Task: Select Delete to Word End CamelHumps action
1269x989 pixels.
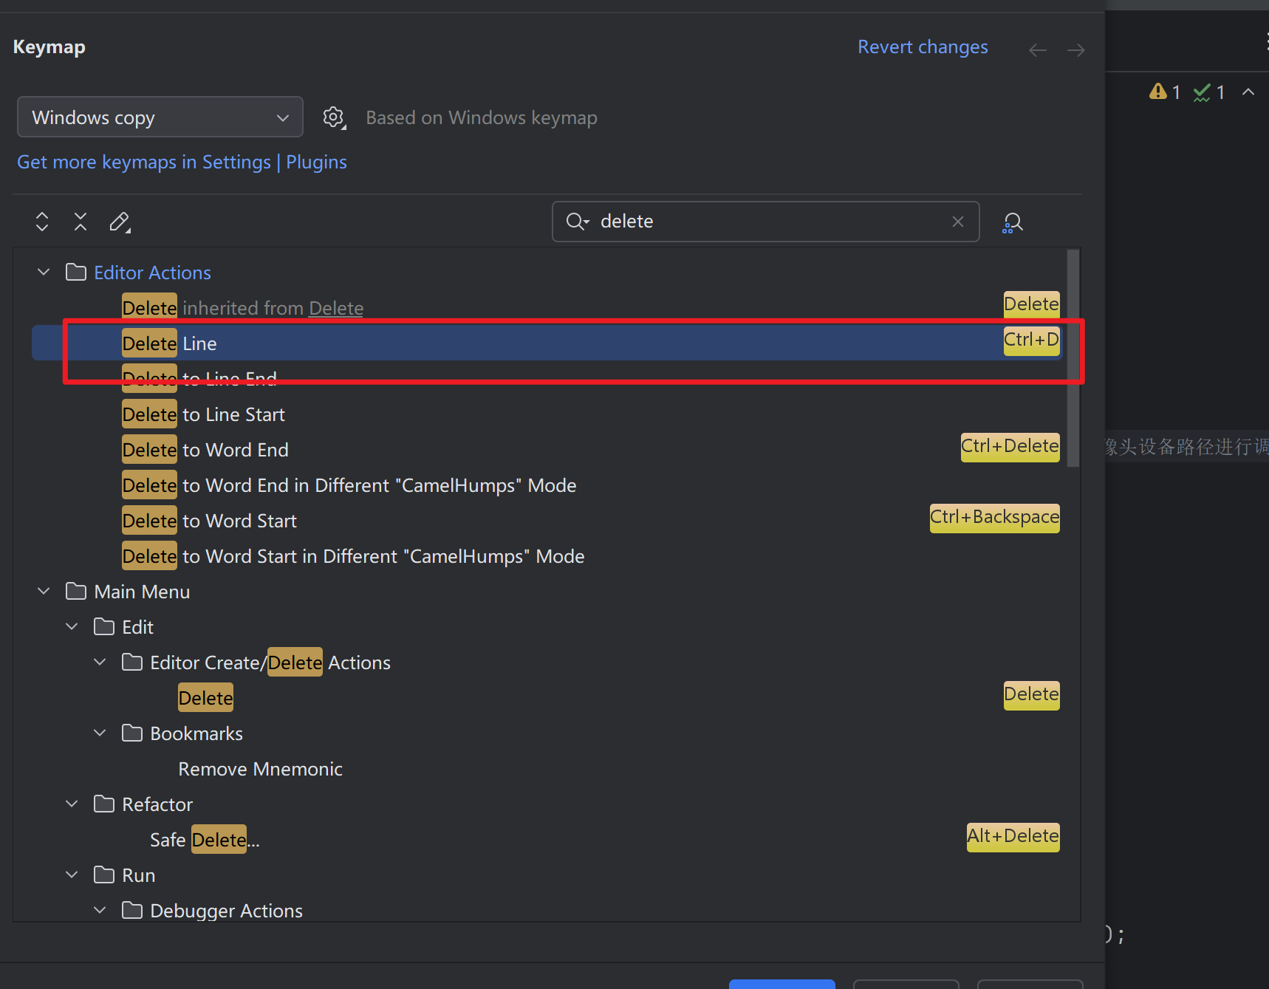Action: point(547,485)
